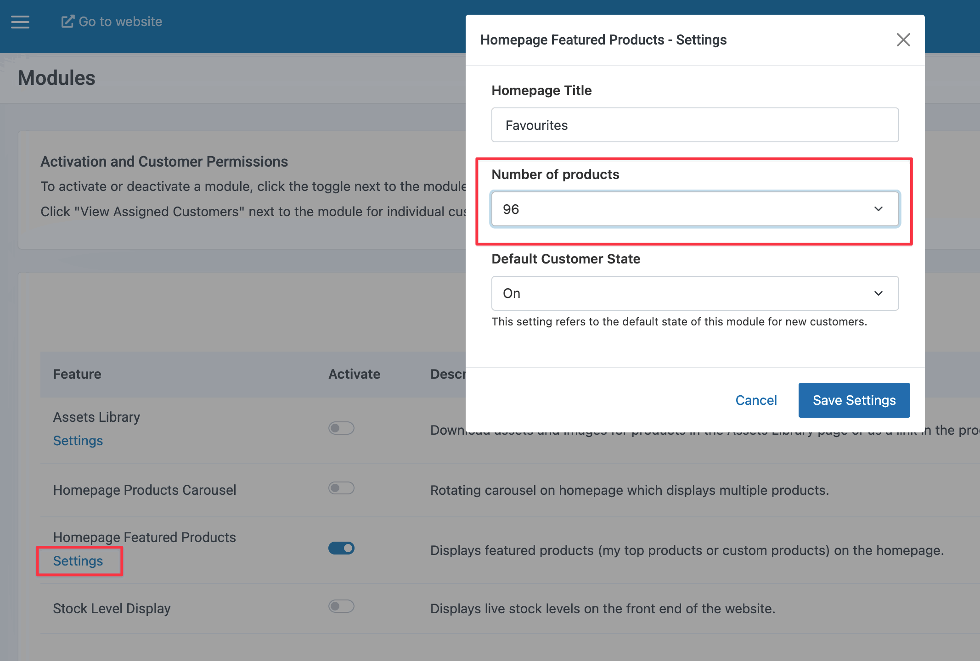This screenshot has width=980, height=661.
Task: Cancel the settings dialog
Action: tap(756, 400)
